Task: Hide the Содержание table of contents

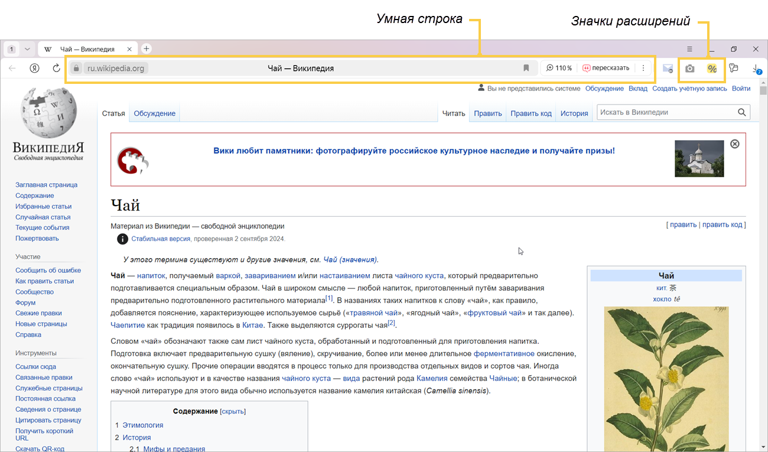Action: click(232, 412)
